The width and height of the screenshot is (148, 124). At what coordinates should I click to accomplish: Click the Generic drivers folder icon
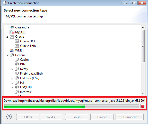[12, 55]
